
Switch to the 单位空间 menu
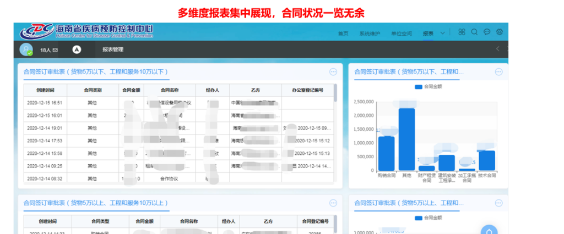[x=402, y=34]
